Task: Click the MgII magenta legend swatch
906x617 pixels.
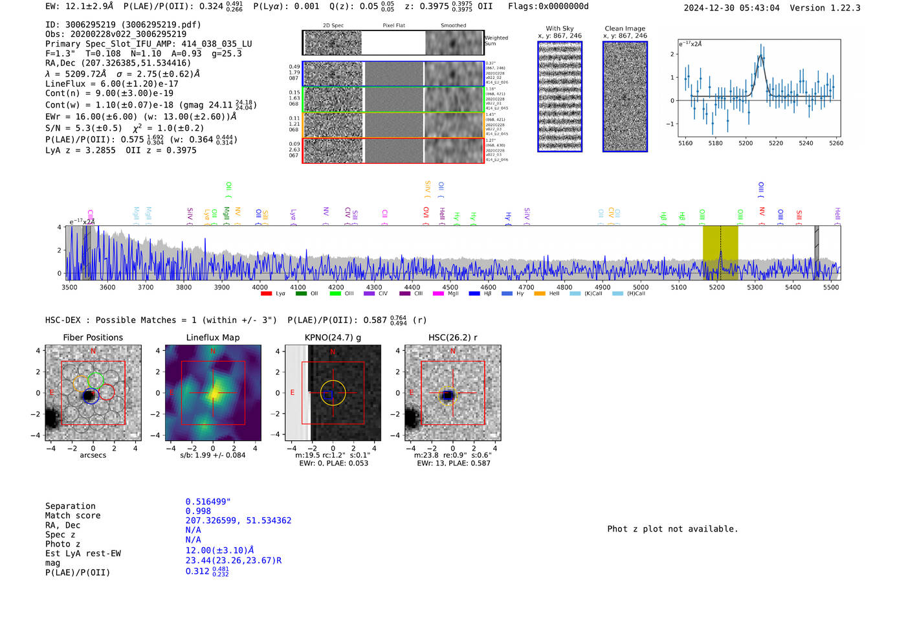Action: click(438, 294)
